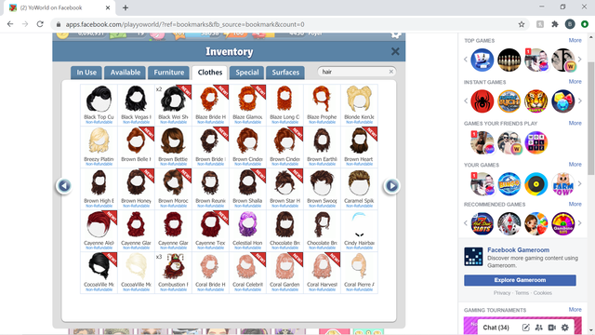
Task: Create new chat group icon
Action: [x=539, y=328]
